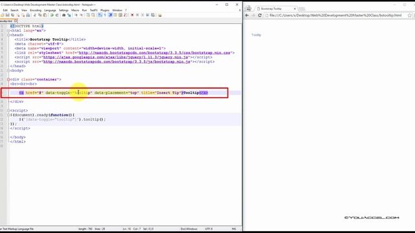Open a new browser tab

click(x=302, y=8)
